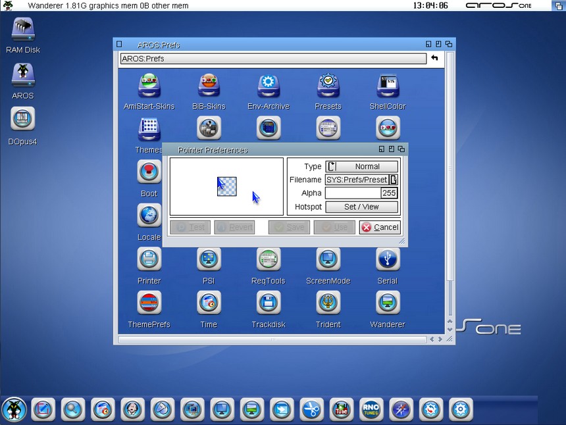This screenshot has width=566, height=425.
Task: Open the Printer preferences icon
Action: tap(149, 259)
